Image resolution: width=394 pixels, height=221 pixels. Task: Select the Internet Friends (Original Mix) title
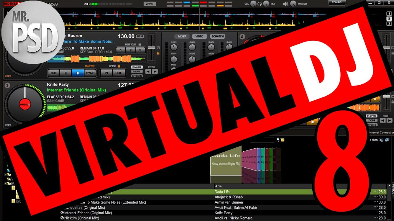point(88,213)
